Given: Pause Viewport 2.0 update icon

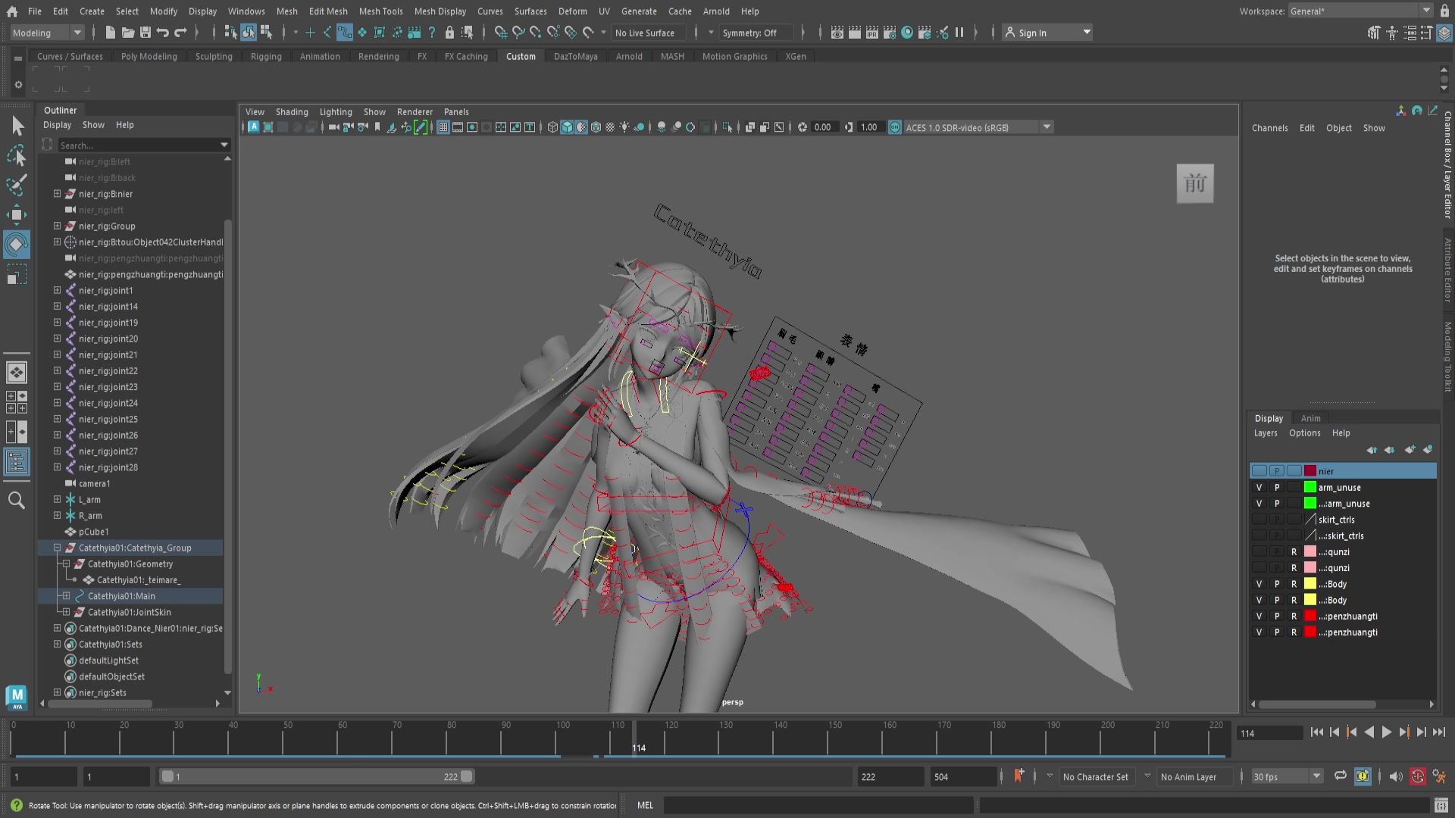Looking at the screenshot, I should 959,33.
